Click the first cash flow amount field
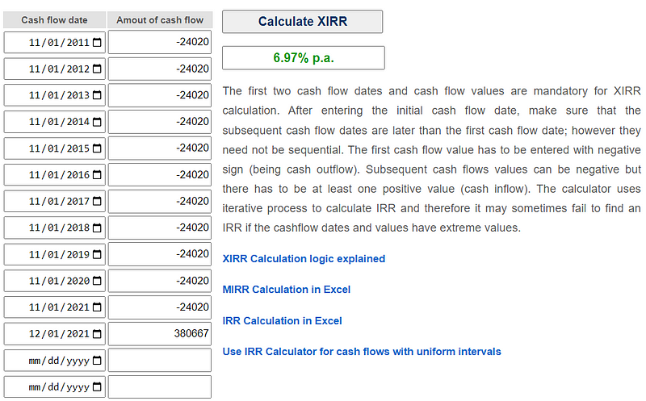 coord(159,43)
